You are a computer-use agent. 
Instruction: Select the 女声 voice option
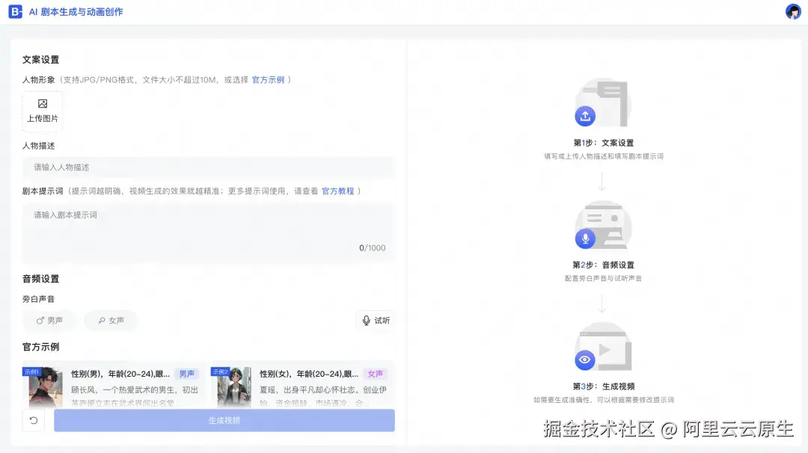(x=110, y=320)
